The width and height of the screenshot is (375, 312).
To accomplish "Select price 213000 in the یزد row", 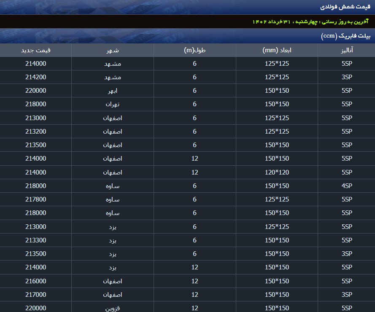I will click(x=35, y=226).
